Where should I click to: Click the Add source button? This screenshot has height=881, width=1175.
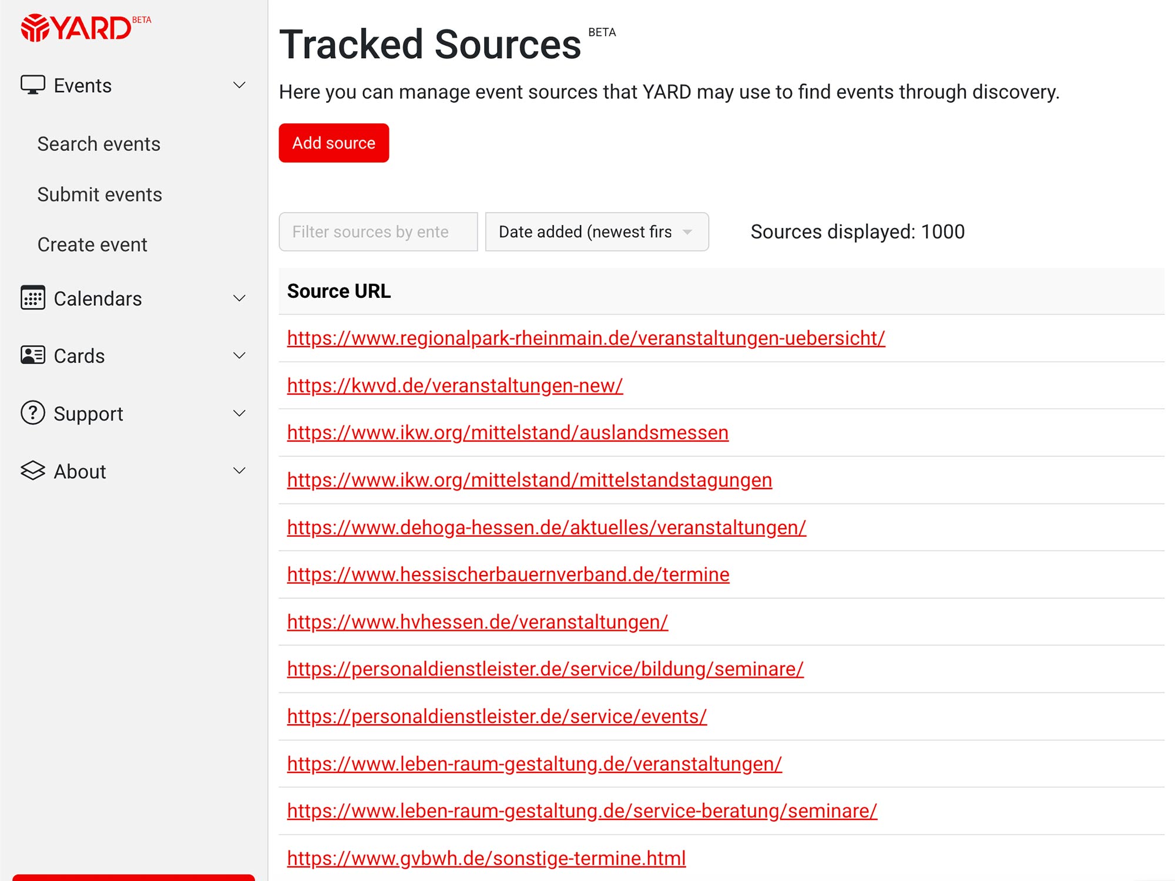pyautogui.click(x=333, y=143)
